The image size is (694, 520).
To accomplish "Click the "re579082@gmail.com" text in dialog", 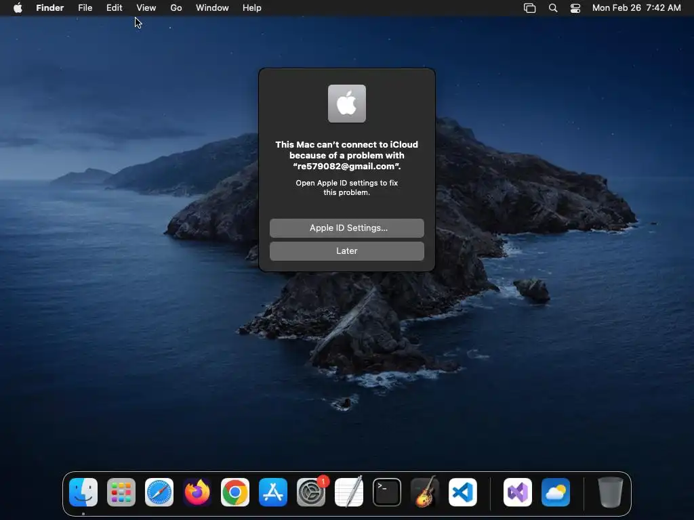I will (x=347, y=167).
